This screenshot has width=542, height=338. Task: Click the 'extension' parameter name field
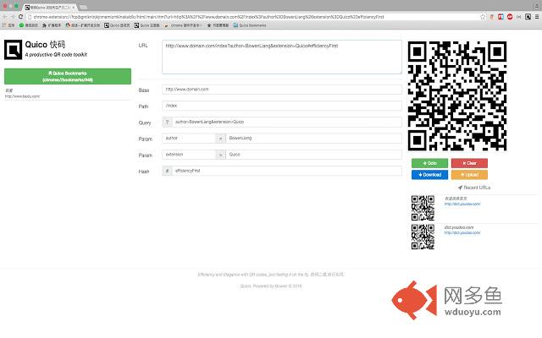click(189, 155)
